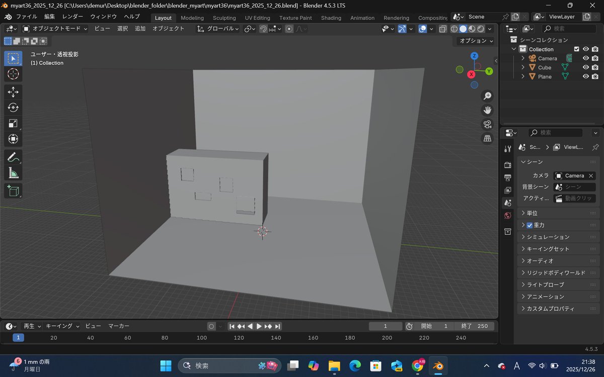The width and height of the screenshot is (604, 377).
Task: Click the current frame number field
Action: 386,326
